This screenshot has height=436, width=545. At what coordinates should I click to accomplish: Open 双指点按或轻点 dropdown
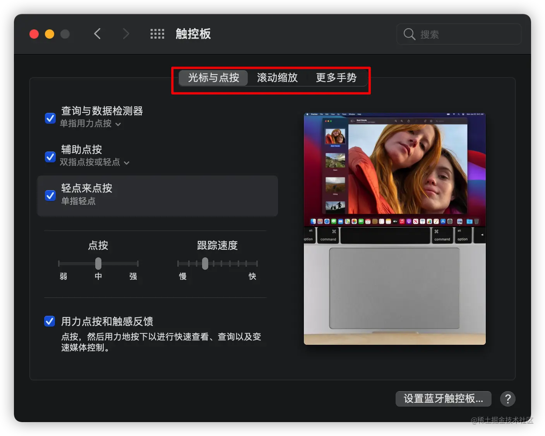pyautogui.click(x=94, y=162)
